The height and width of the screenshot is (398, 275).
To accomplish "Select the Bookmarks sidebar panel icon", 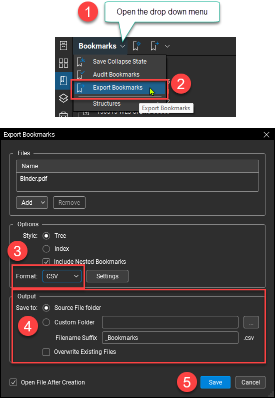I will [x=63, y=81].
